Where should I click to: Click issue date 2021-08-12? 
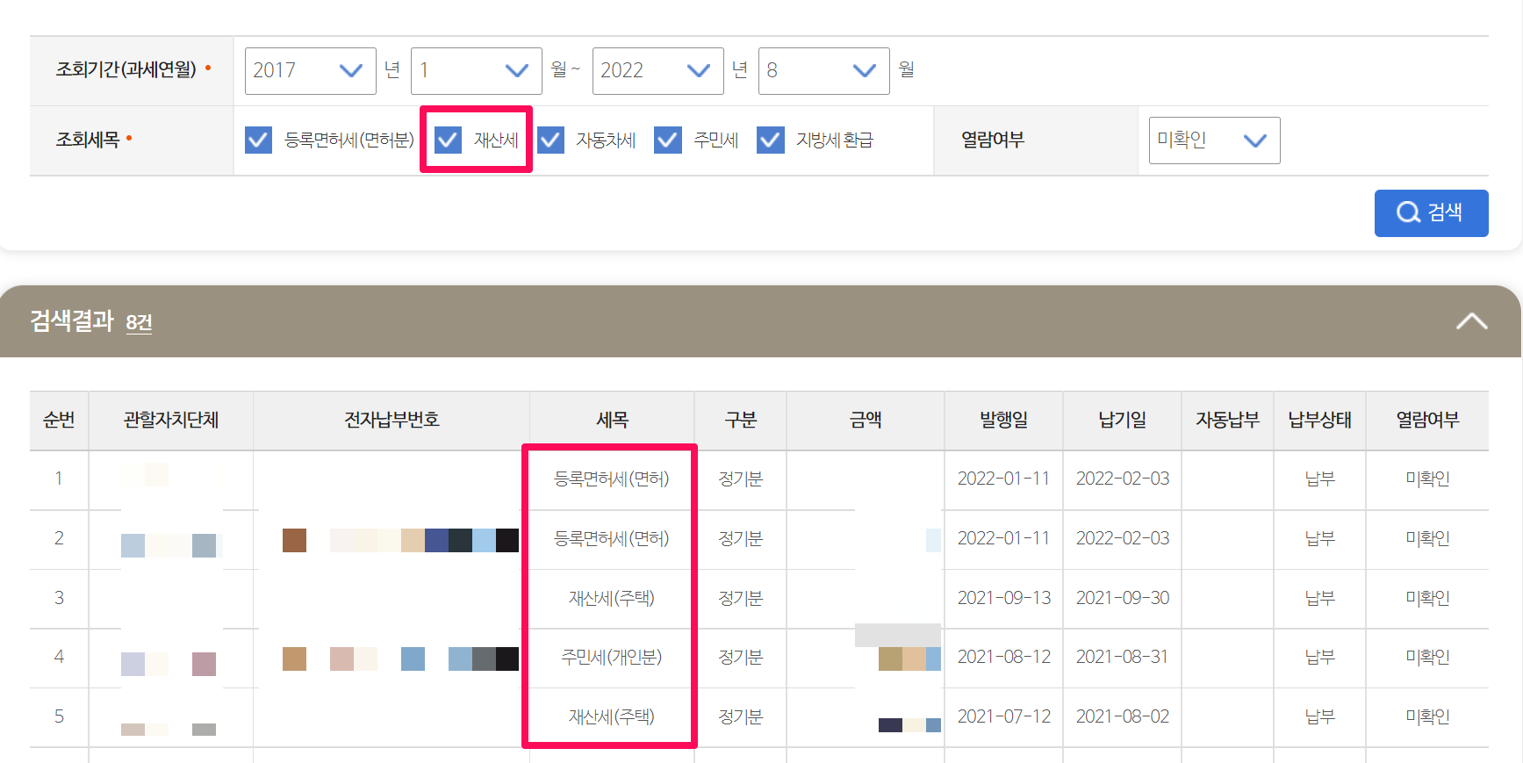(1003, 657)
